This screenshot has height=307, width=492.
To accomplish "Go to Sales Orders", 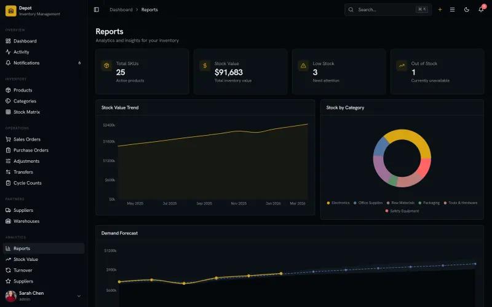I will 43,139.
